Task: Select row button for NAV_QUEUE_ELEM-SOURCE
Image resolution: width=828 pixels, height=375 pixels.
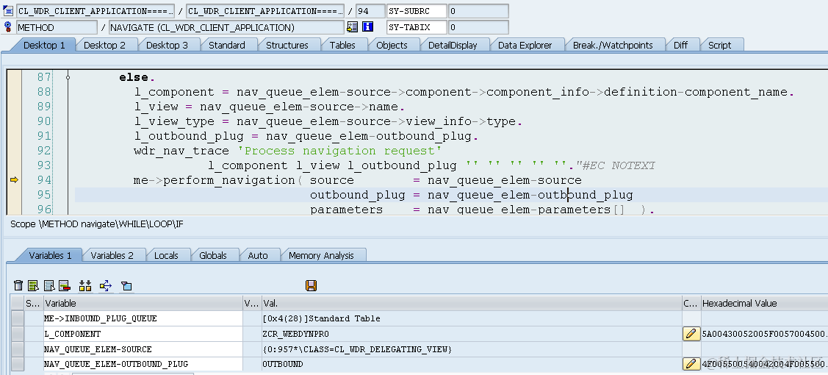Action: coord(18,349)
